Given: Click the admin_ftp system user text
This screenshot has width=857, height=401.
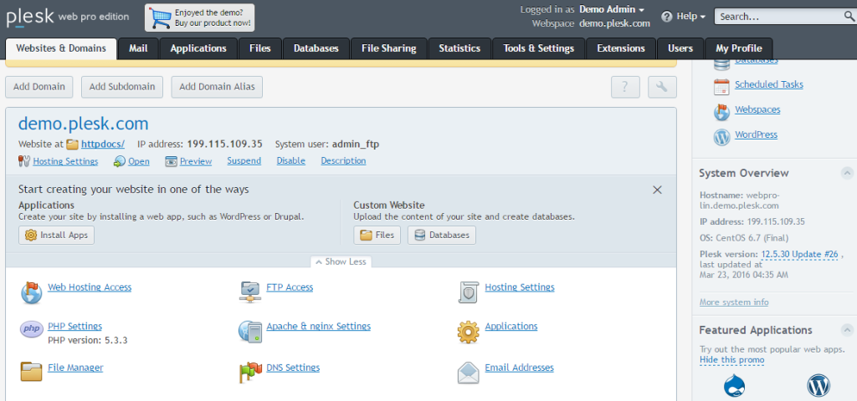Looking at the screenshot, I should click(x=356, y=145).
